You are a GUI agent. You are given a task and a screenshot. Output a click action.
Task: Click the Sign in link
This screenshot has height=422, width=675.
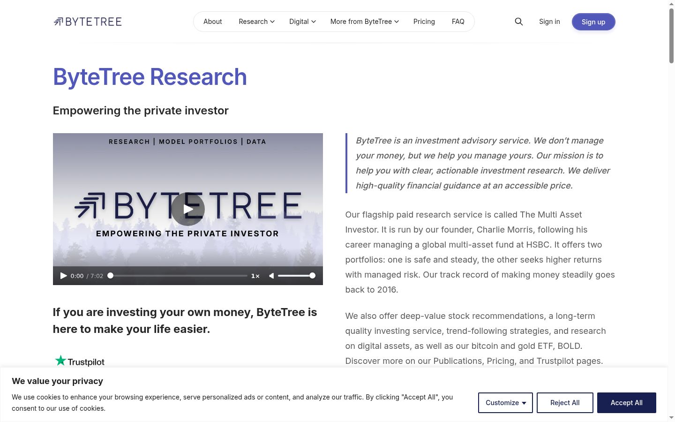click(x=549, y=22)
